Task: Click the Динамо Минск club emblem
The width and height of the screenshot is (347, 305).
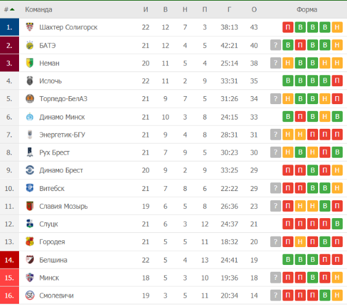Action: (30, 117)
